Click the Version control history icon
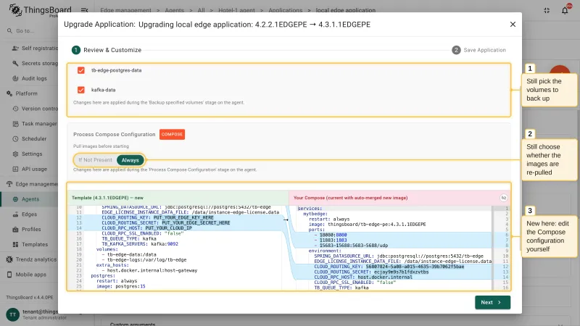 15,109
